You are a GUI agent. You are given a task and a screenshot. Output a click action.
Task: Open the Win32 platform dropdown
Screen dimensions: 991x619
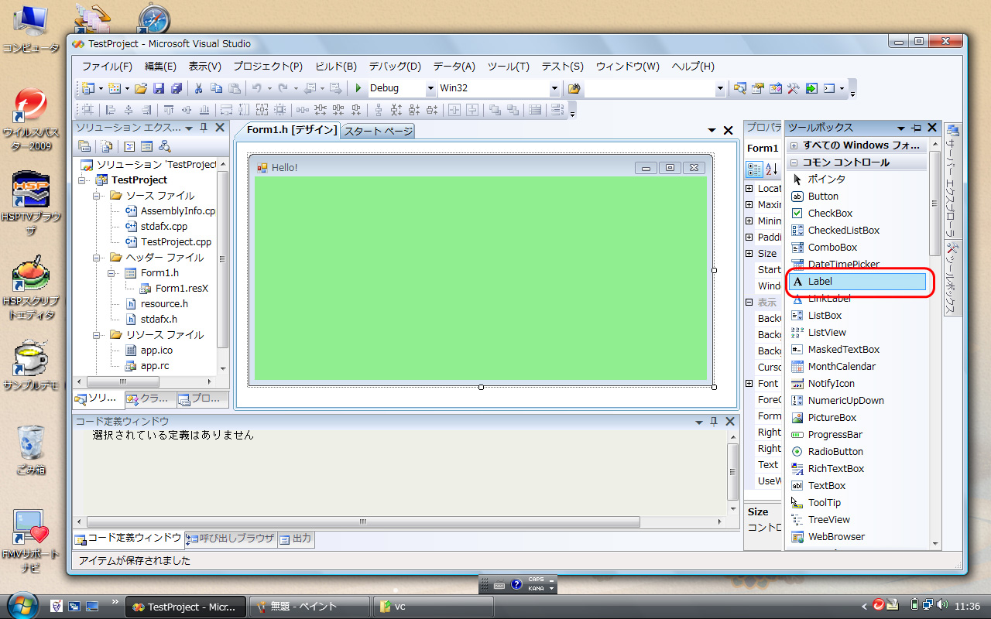click(x=554, y=88)
